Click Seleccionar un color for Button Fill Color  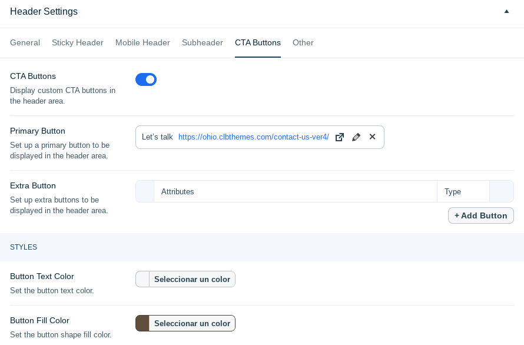192,323
